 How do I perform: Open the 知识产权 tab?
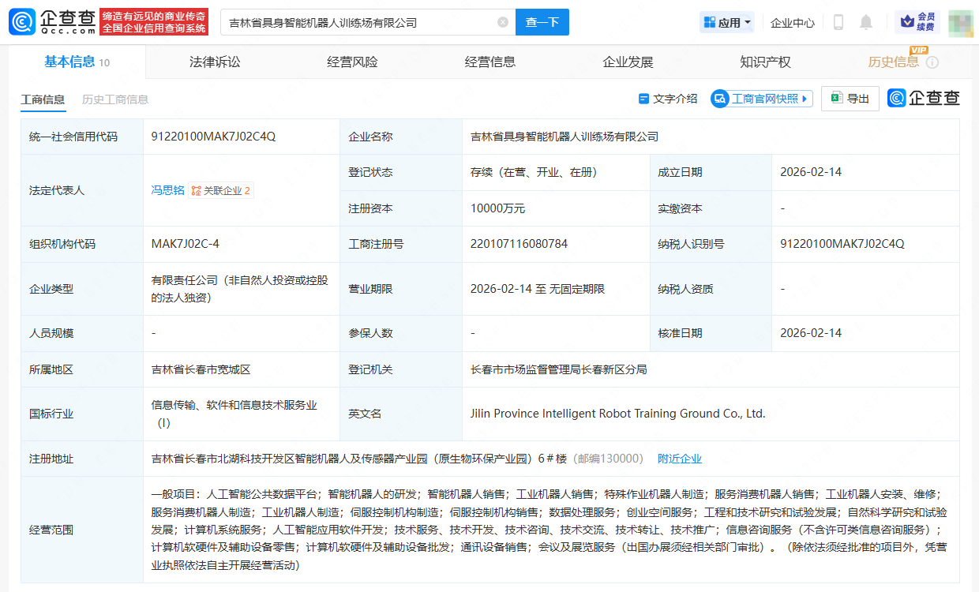tap(763, 62)
